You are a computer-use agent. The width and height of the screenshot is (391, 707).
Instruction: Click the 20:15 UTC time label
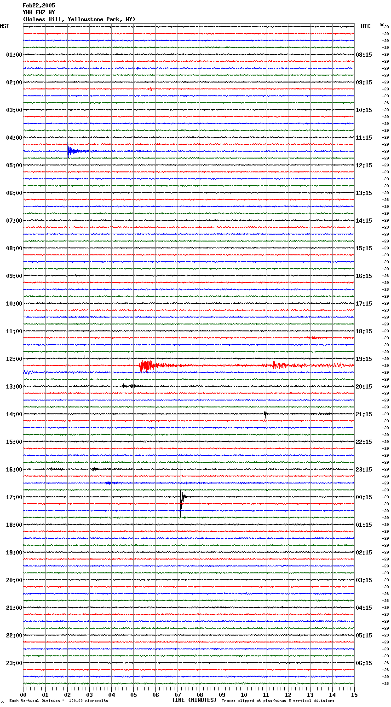[x=364, y=387]
